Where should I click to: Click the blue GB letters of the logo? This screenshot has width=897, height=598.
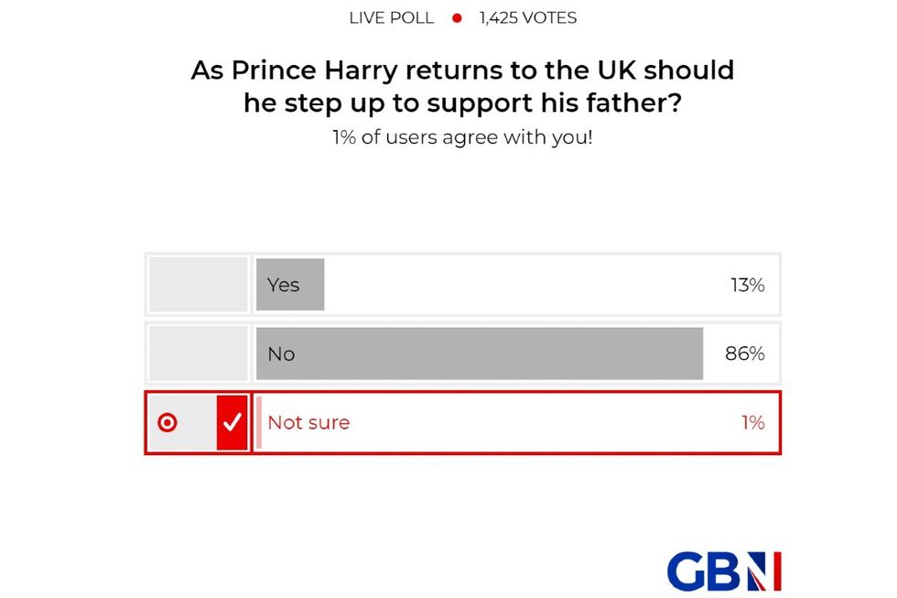708,569
